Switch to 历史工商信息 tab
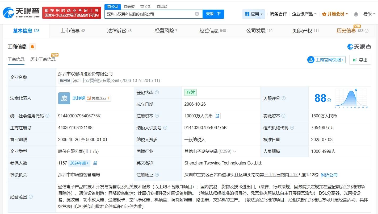This screenshot has height=214, width=378. (42, 59)
